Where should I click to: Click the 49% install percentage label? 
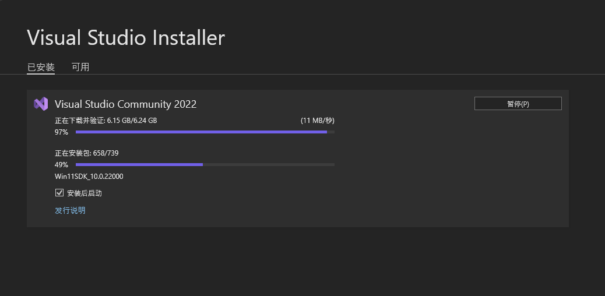tap(61, 165)
